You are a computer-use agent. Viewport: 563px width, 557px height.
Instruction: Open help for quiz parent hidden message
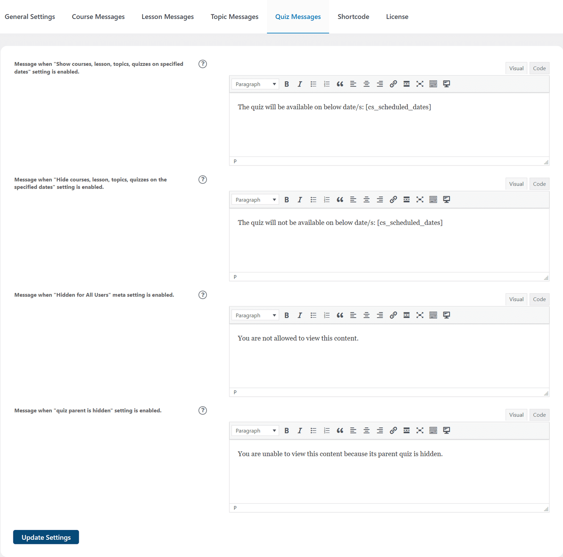(x=203, y=410)
